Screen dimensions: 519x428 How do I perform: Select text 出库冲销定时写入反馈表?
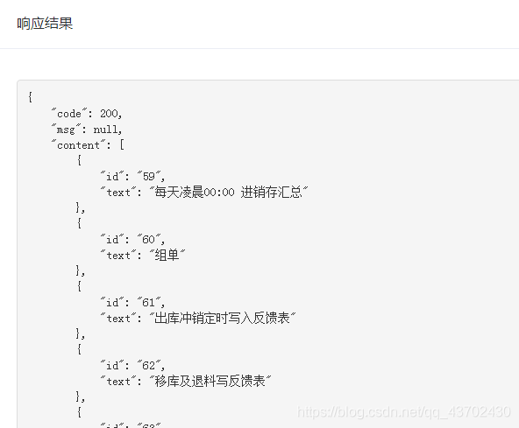coord(222,319)
